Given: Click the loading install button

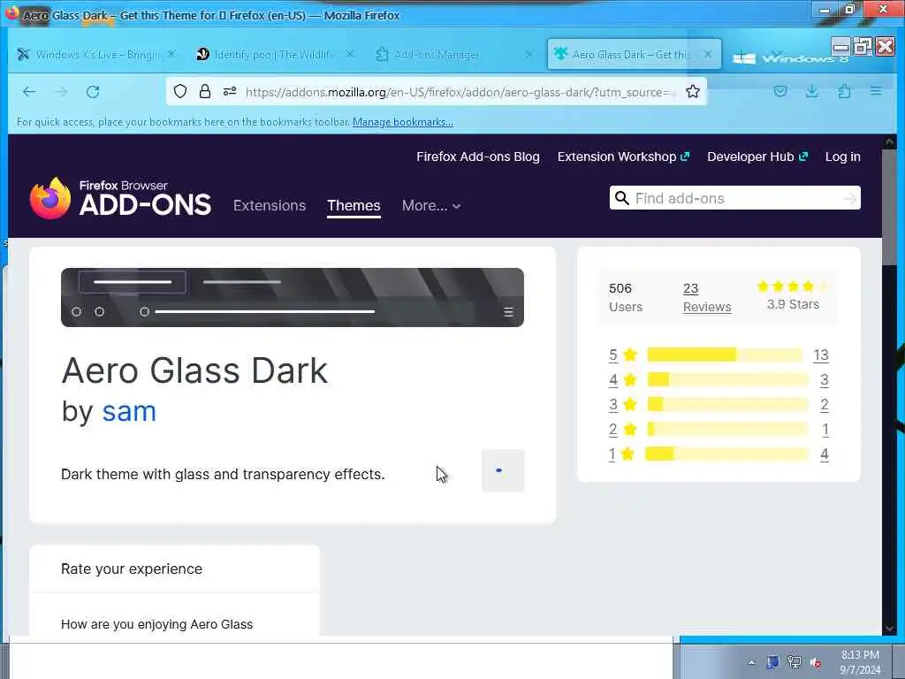Looking at the screenshot, I should pos(503,470).
